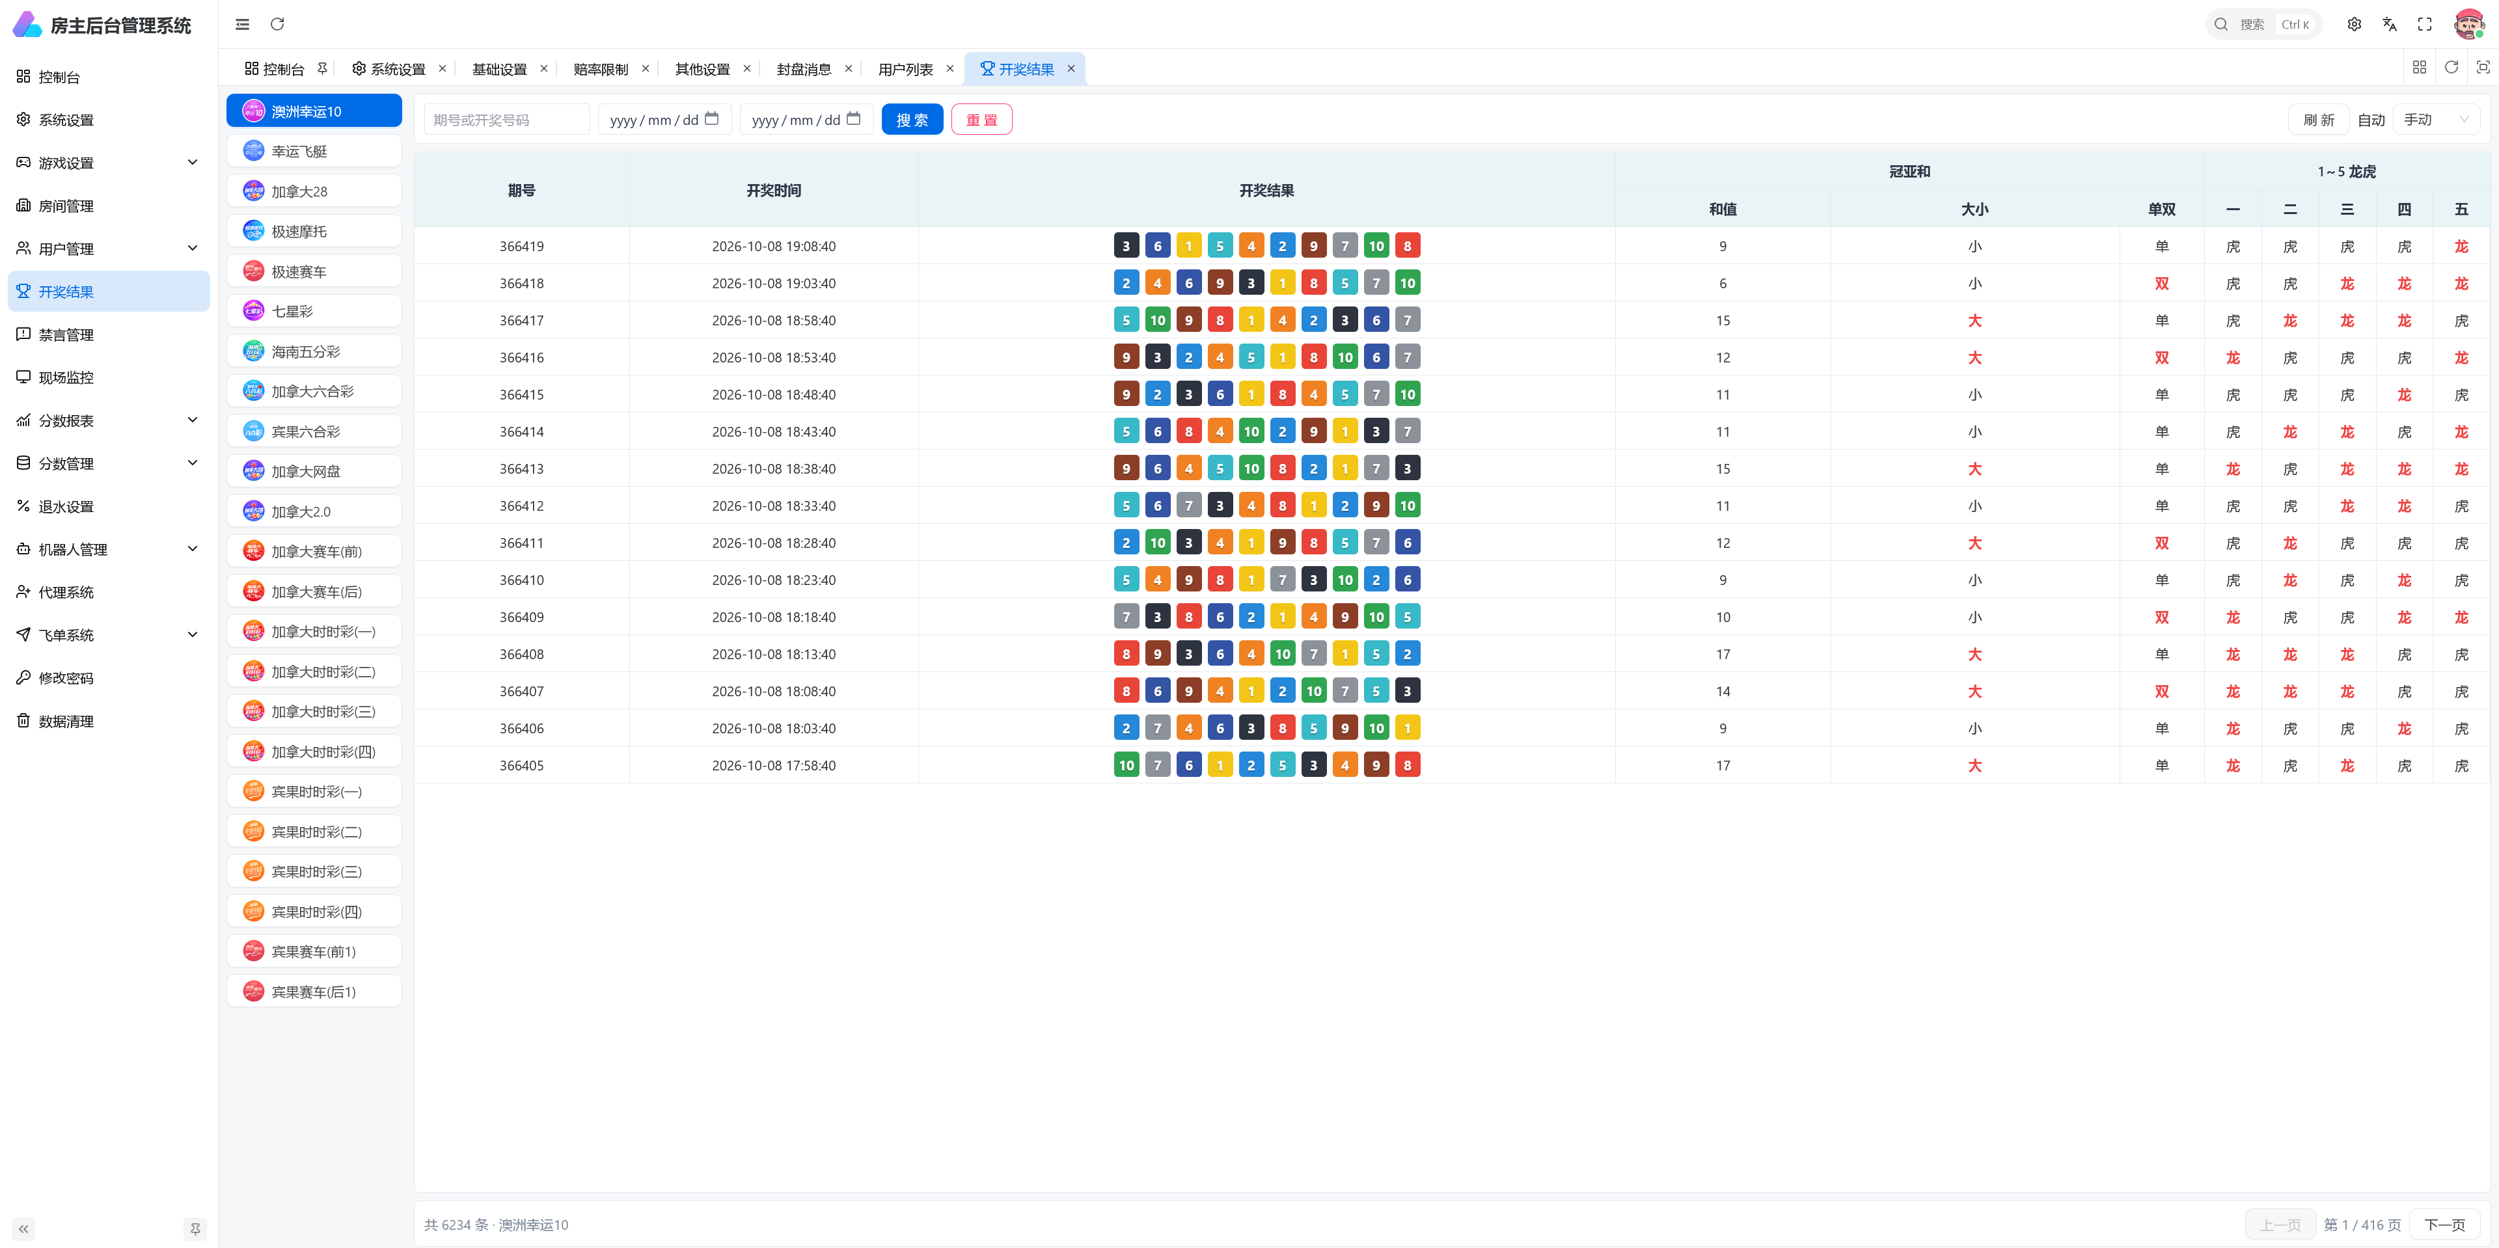Image resolution: width=2499 pixels, height=1248 pixels.
Task: Click the refresh icon beside hamburger menu
Action: point(277,24)
